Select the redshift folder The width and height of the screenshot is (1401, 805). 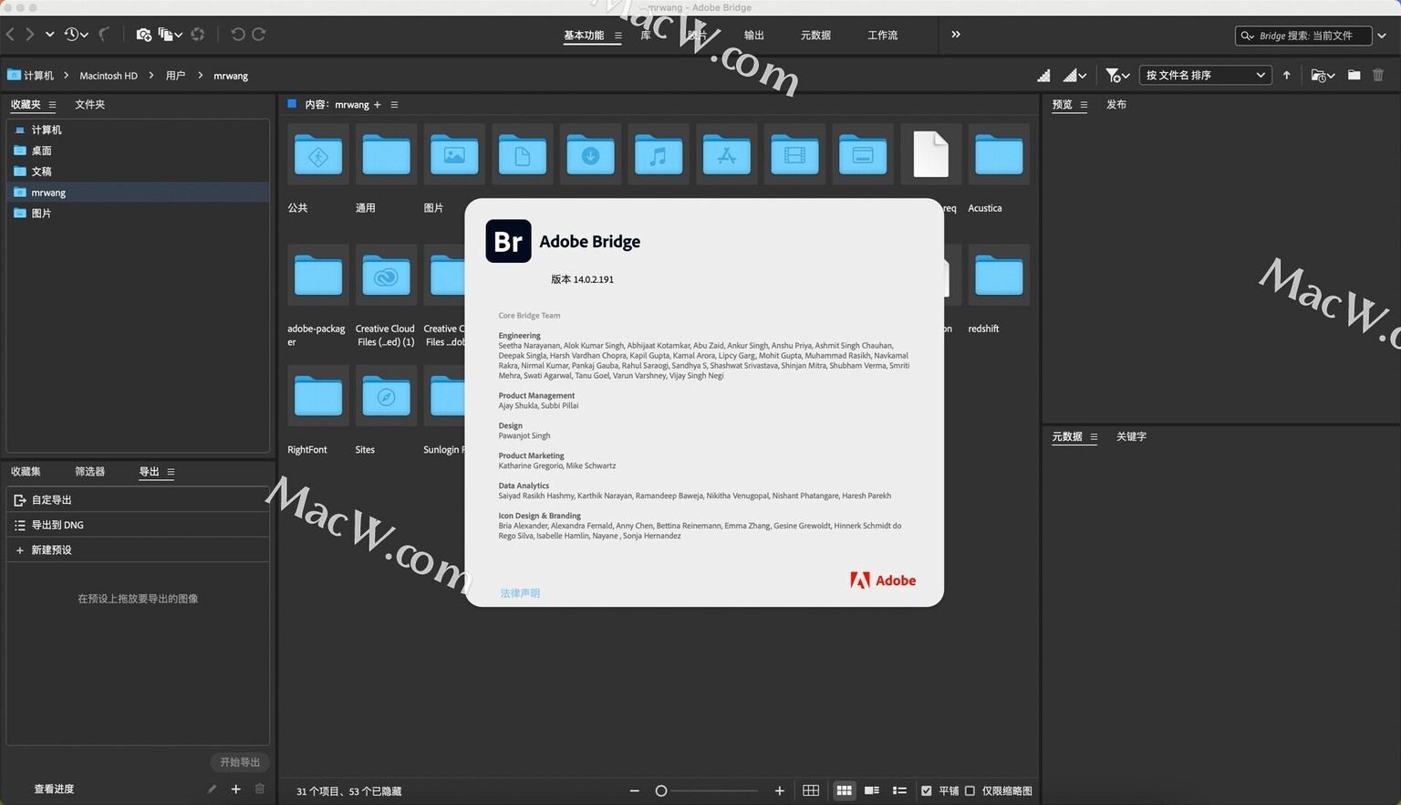tap(999, 275)
